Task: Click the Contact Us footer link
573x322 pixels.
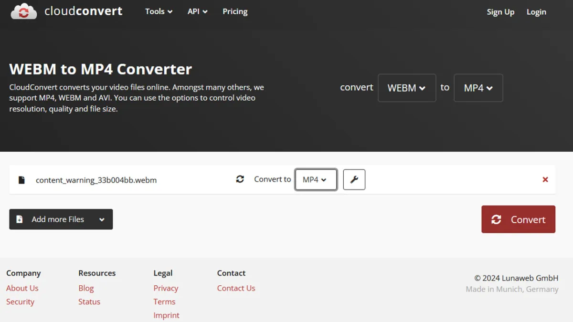Action: (236, 288)
